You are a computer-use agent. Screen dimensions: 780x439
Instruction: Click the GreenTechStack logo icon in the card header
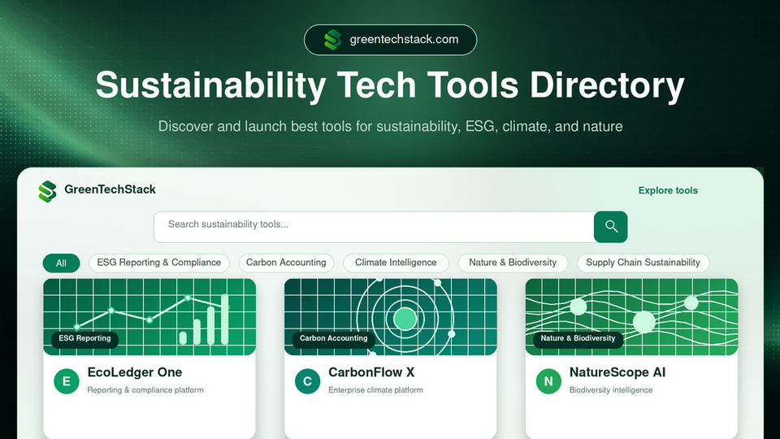pyautogui.click(x=47, y=191)
